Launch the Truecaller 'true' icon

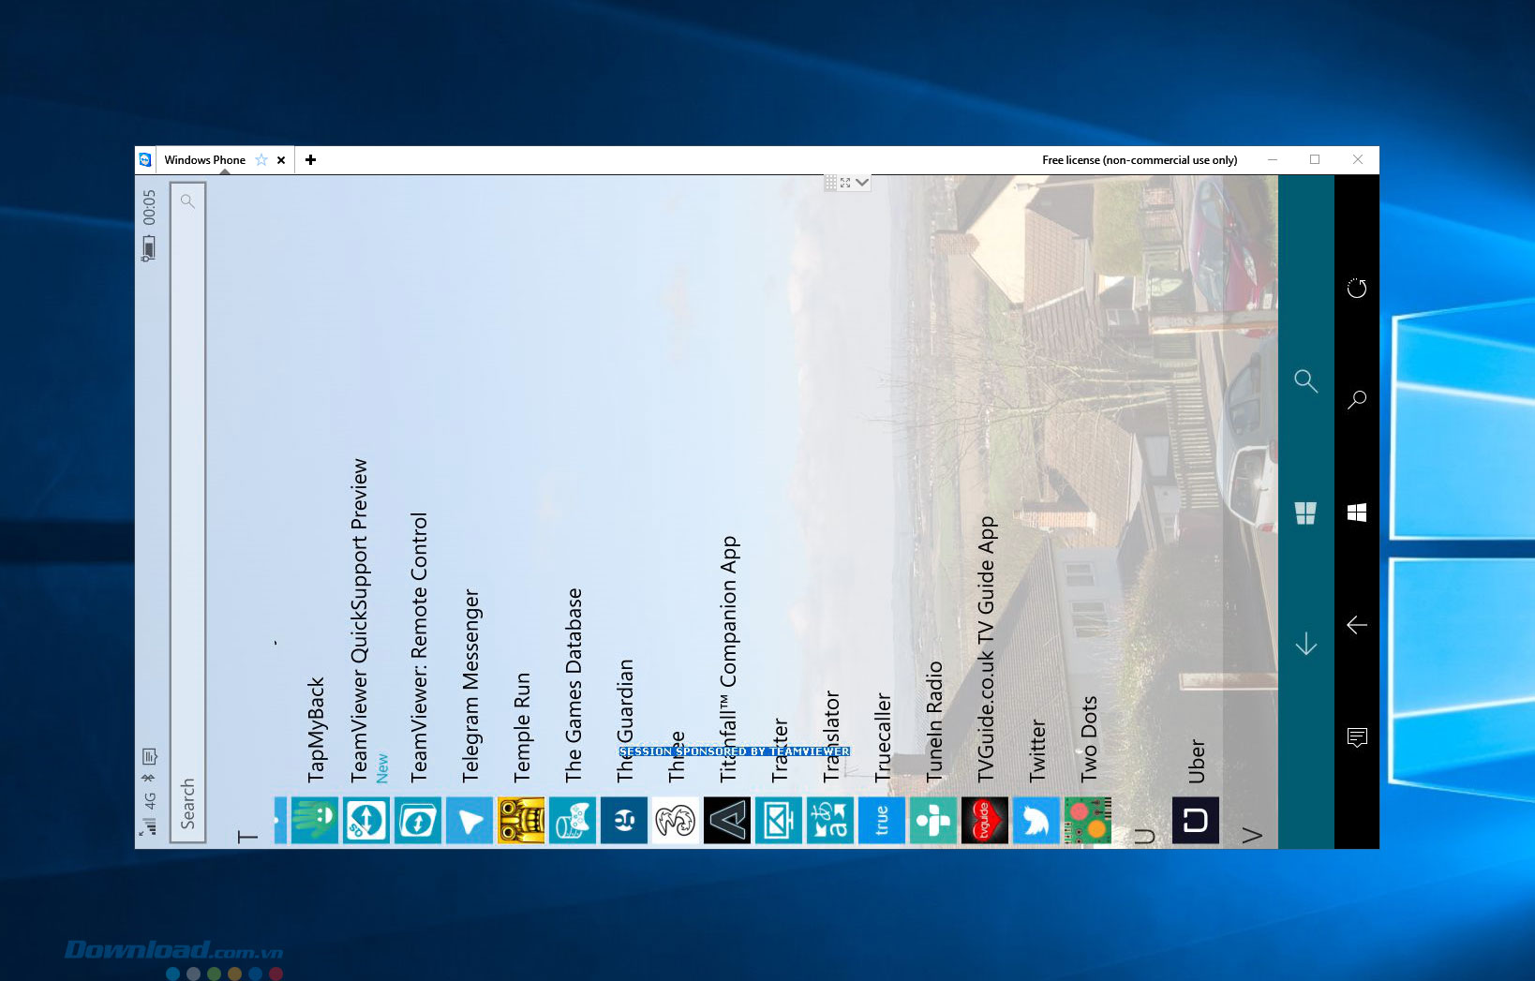click(882, 821)
